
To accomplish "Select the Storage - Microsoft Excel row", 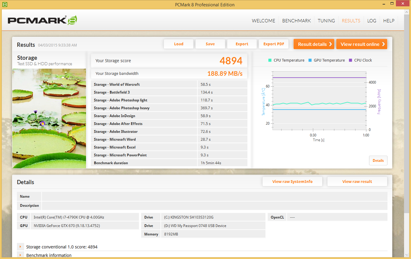I will (x=169, y=147).
